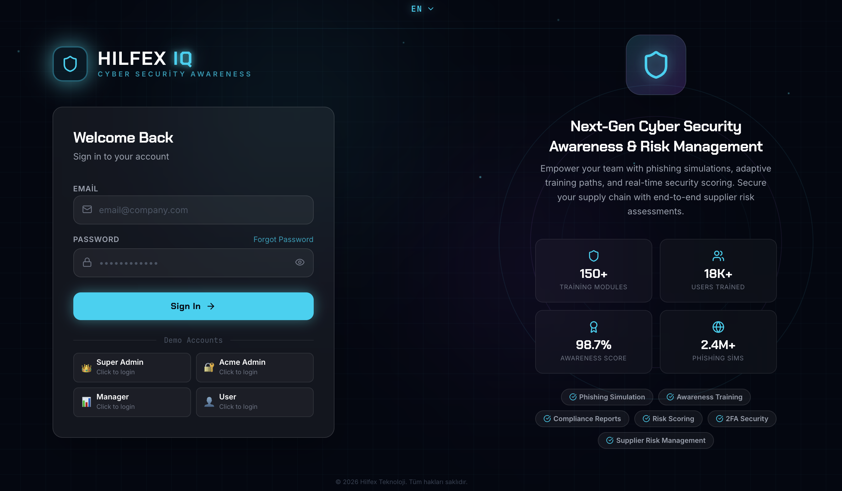
Task: Expand the Risk Scoring feature badge
Action: 668,419
